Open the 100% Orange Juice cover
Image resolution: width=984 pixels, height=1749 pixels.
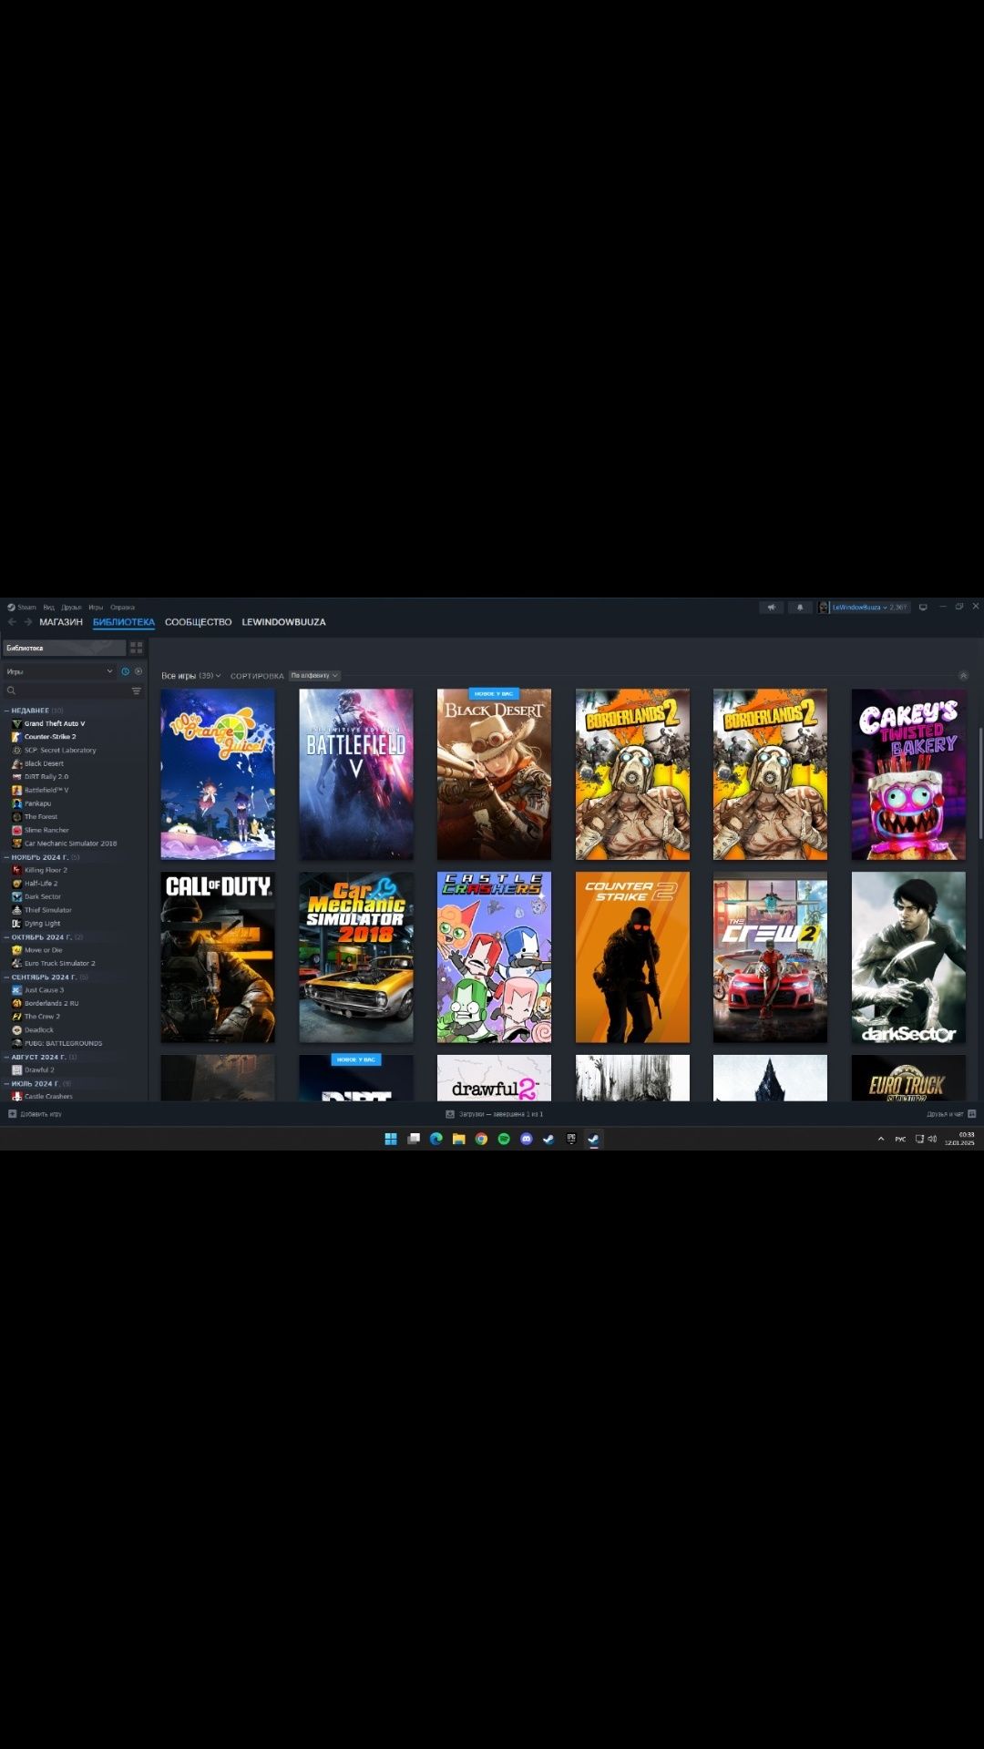(218, 774)
